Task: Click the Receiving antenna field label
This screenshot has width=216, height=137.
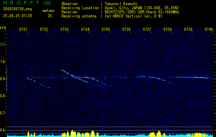Action: (x=79, y=16)
